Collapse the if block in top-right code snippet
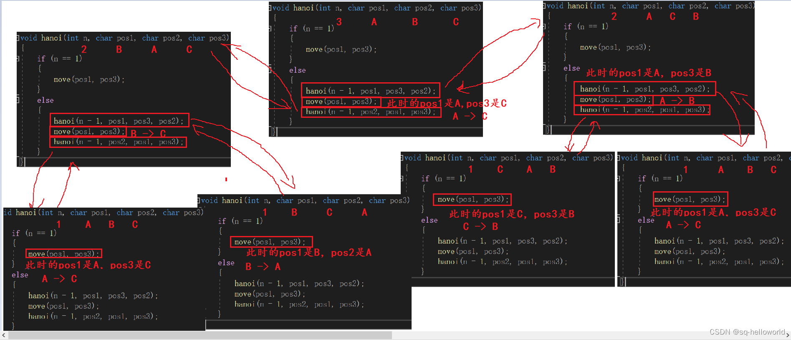791x340 pixels. point(545,26)
